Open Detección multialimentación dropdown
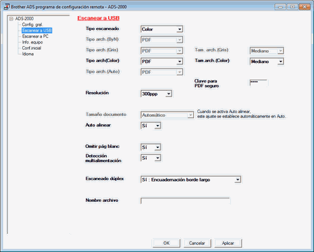The height and width of the screenshot is (252, 314). [x=151, y=158]
